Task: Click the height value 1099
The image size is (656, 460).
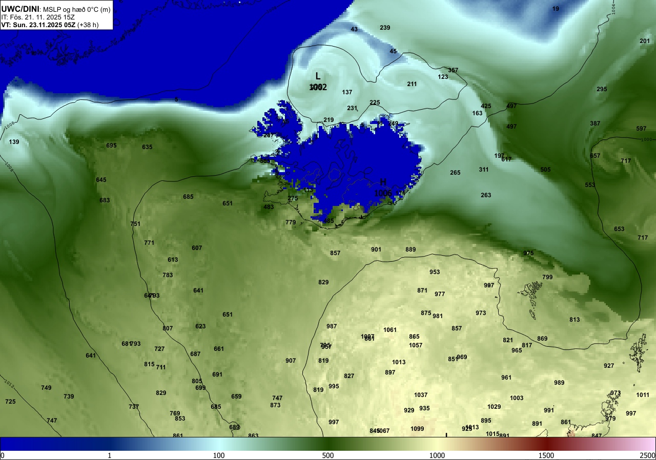Action: [417, 429]
